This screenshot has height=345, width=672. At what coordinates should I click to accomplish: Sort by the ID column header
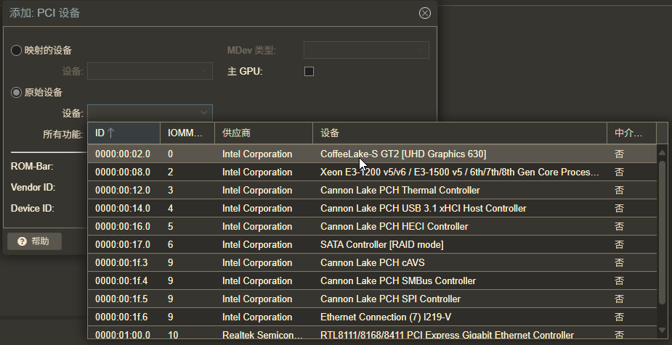124,133
